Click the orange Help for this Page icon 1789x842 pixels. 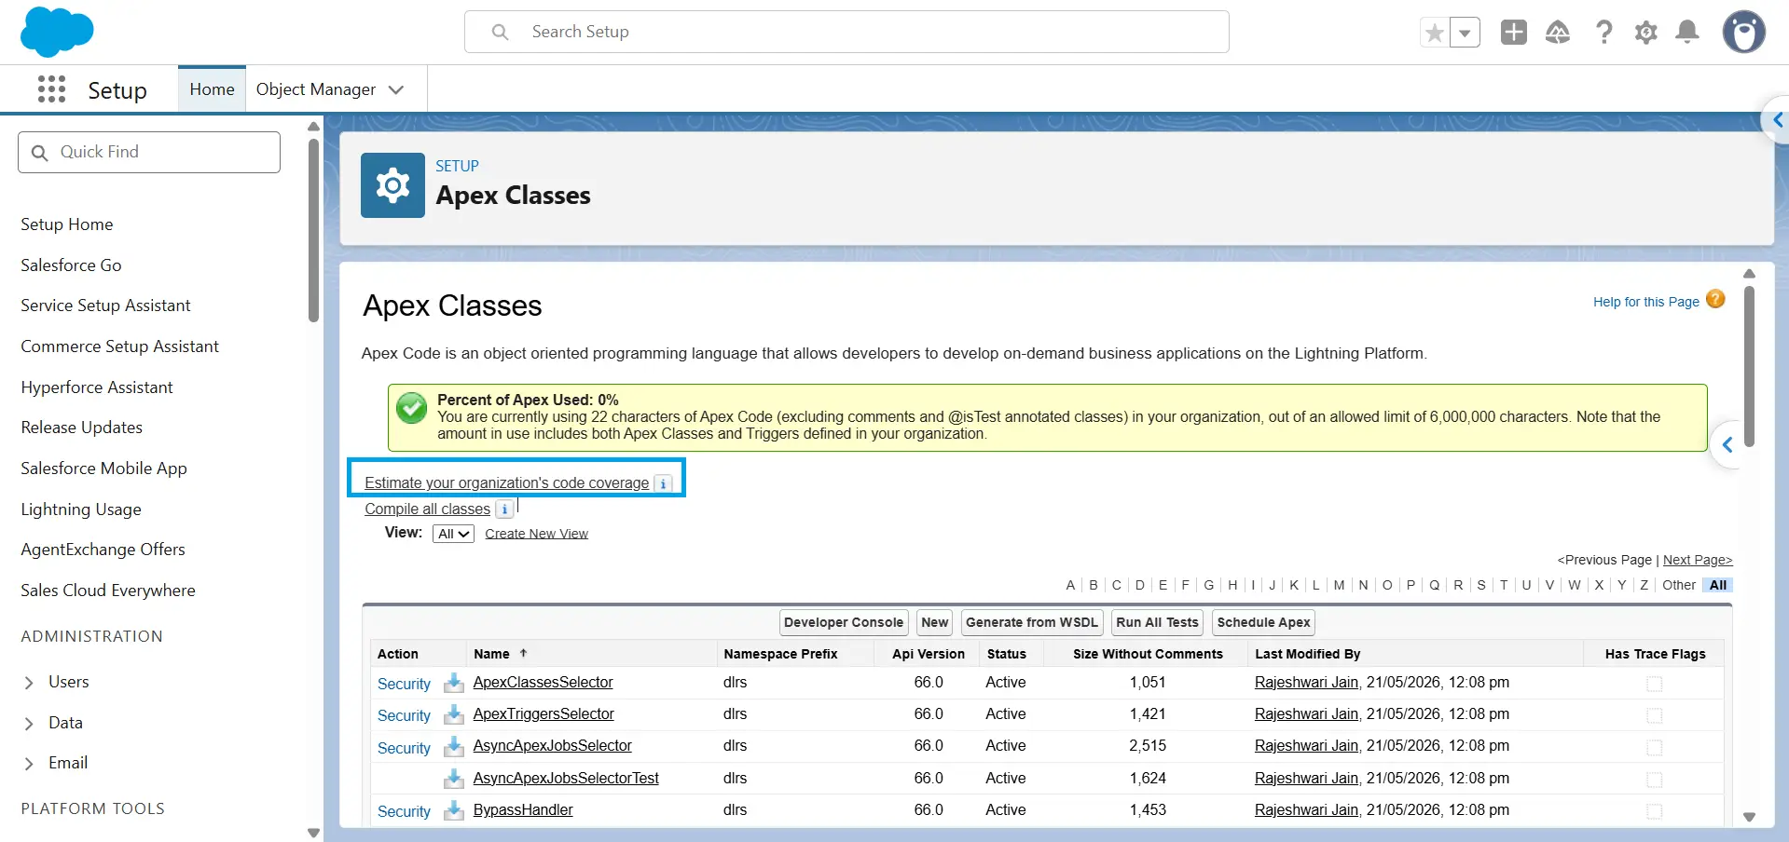pos(1715,299)
